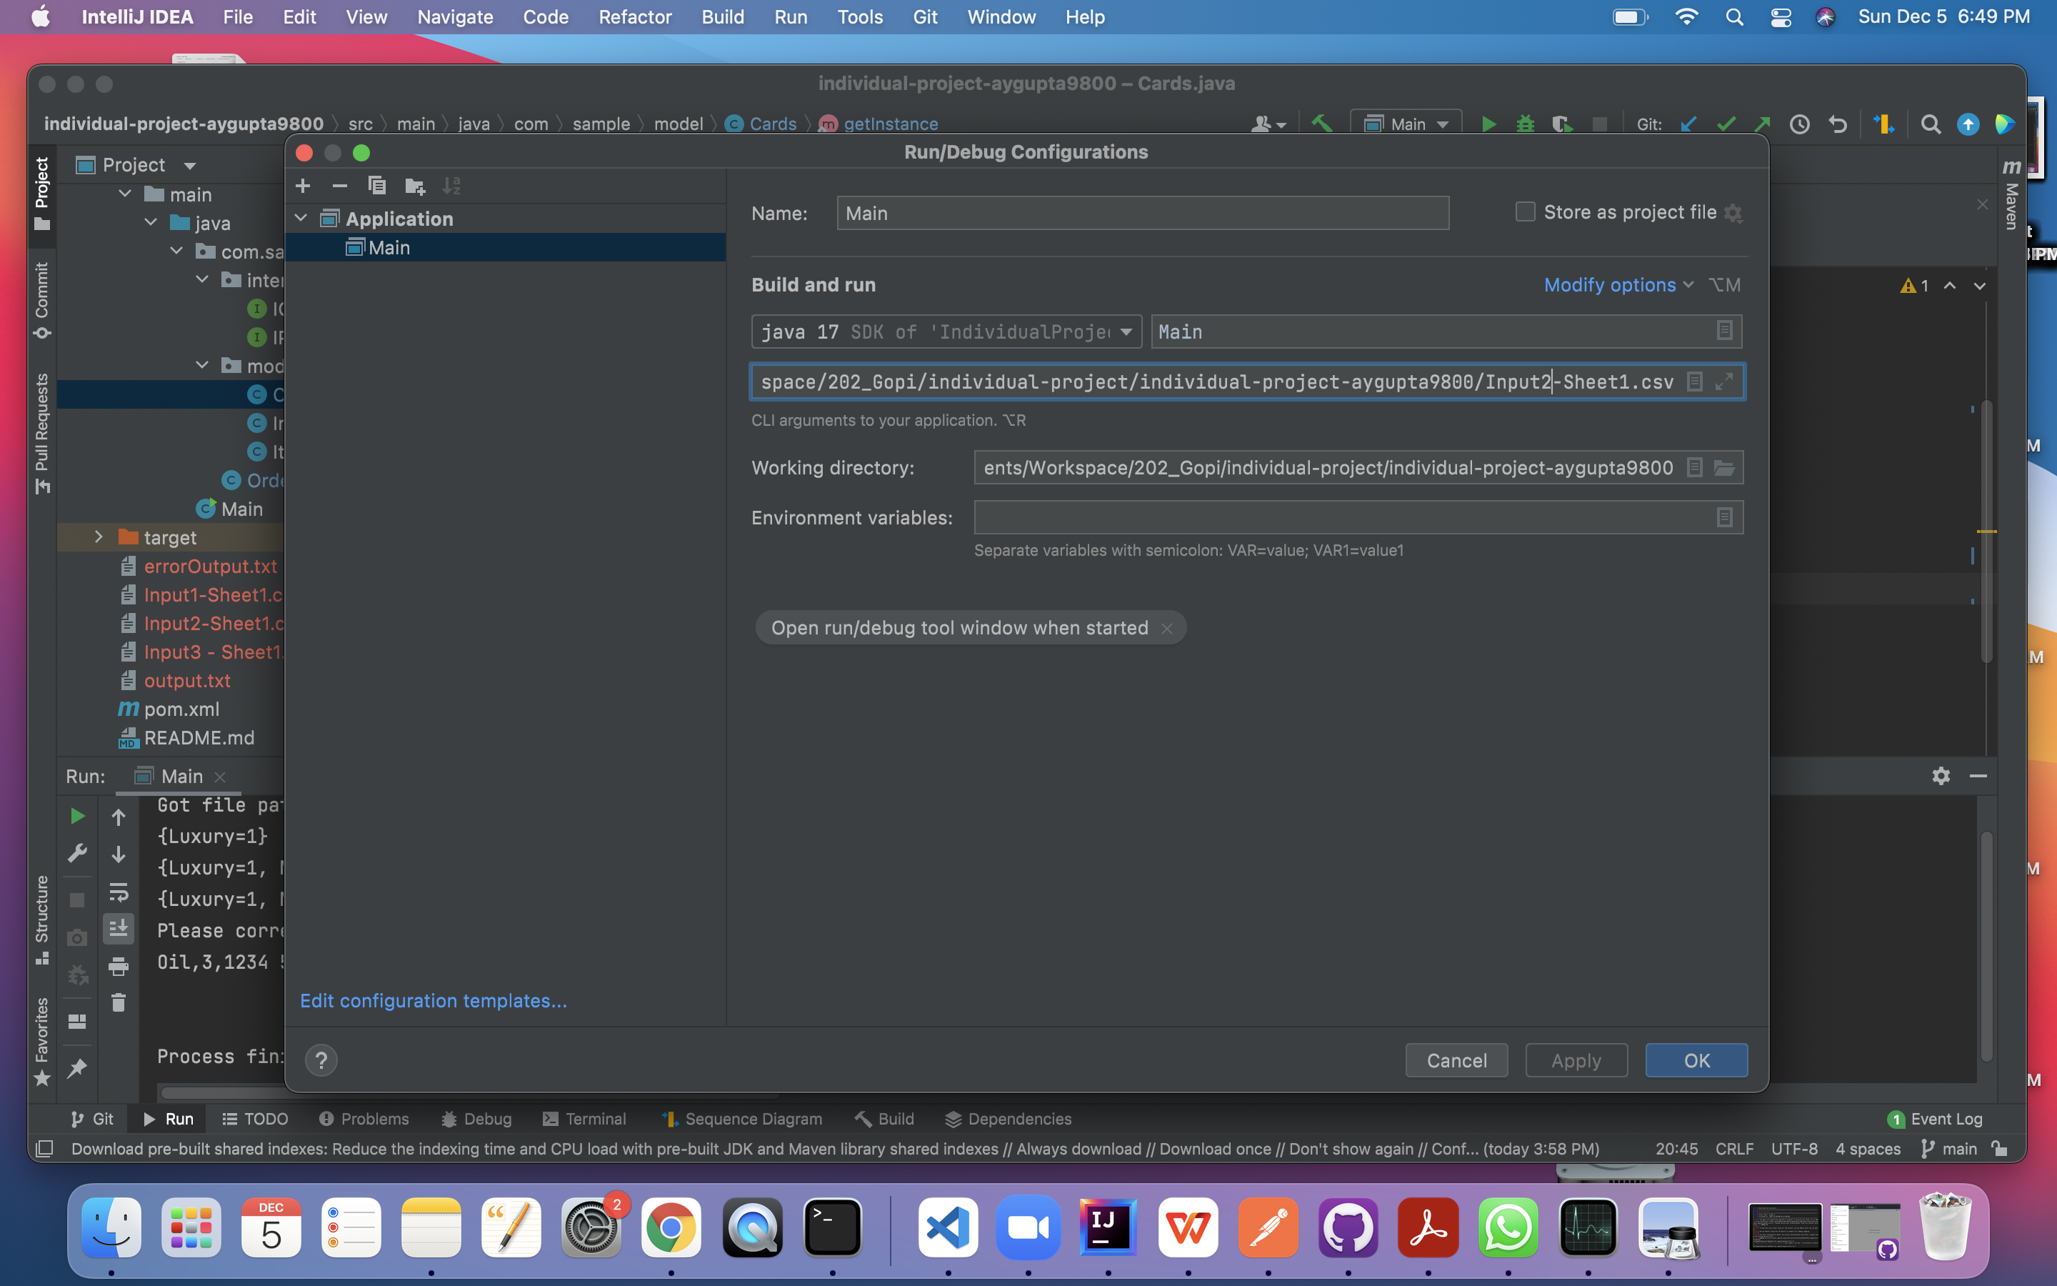Remove the Open run/debug tool window option

click(x=1167, y=629)
